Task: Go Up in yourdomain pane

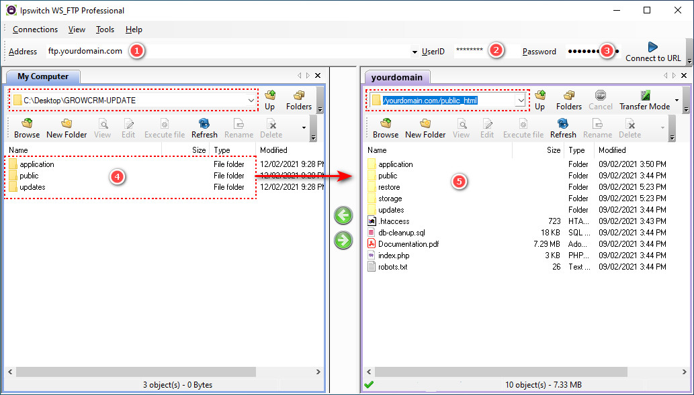Action: (539, 101)
